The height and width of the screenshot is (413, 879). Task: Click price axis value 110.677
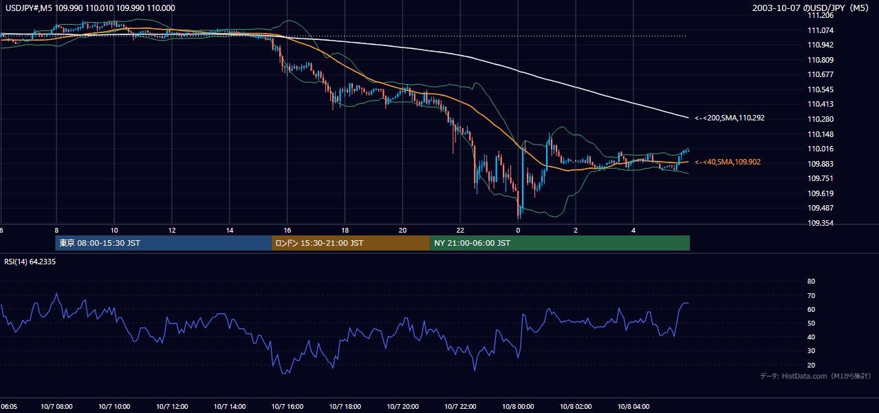point(821,74)
